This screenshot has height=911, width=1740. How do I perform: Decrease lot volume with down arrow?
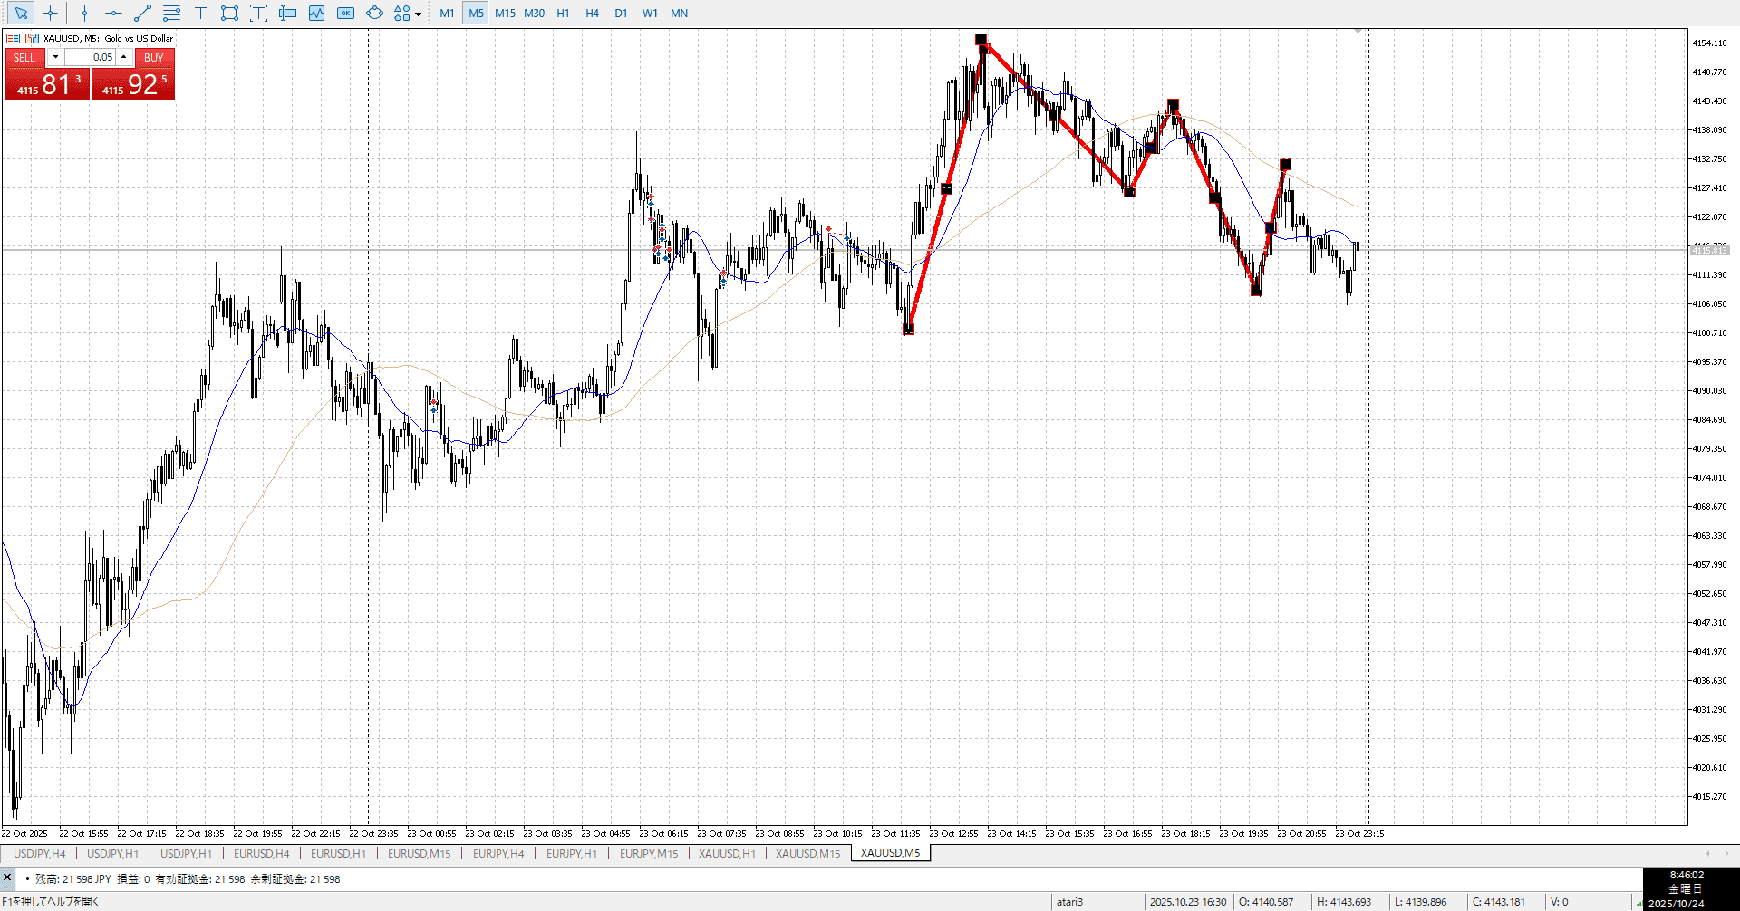pyautogui.click(x=55, y=57)
